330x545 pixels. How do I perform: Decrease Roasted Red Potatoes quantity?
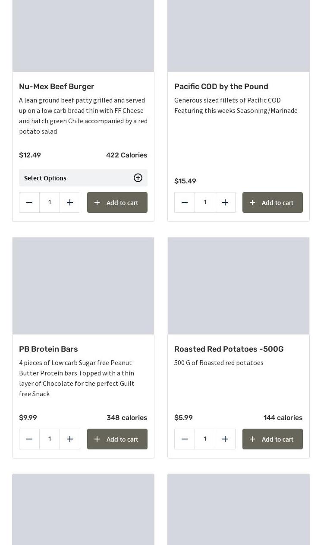pyautogui.click(x=185, y=439)
